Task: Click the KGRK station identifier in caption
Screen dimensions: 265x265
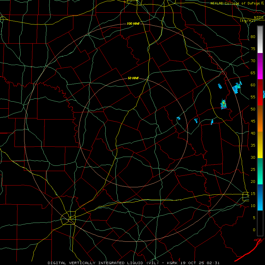Action: pyautogui.click(x=173, y=263)
